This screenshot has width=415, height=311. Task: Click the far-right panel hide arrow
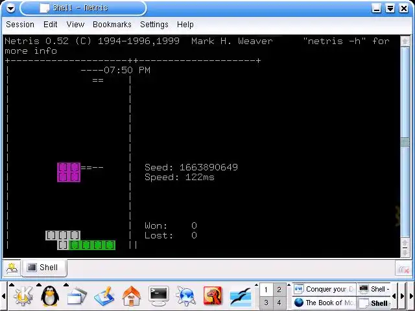point(412,296)
